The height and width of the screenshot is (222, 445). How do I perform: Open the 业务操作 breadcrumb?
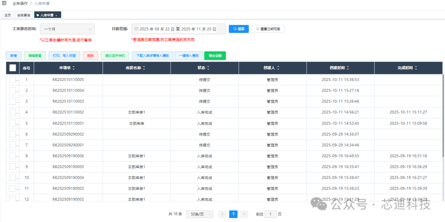[20, 3]
